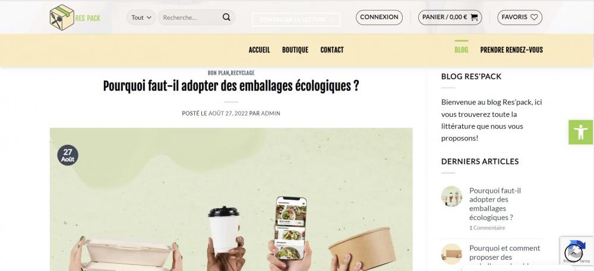Screen dimensions: 594x271
Task: Click the Prendre Rendez-vous link
Action: (511, 50)
